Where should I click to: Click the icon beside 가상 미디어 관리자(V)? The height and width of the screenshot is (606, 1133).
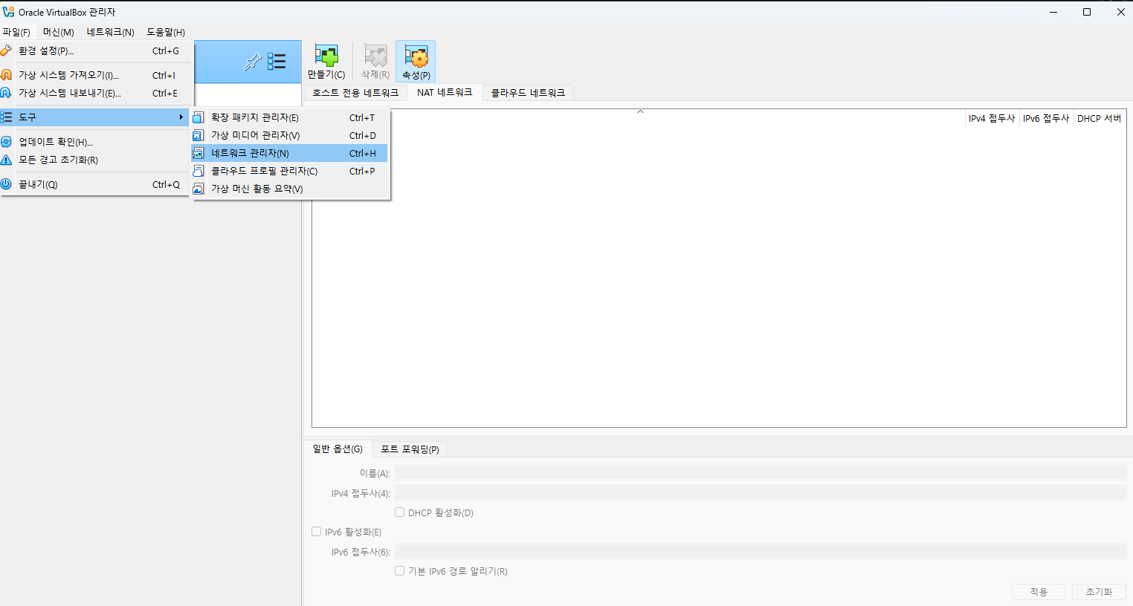pyautogui.click(x=198, y=135)
